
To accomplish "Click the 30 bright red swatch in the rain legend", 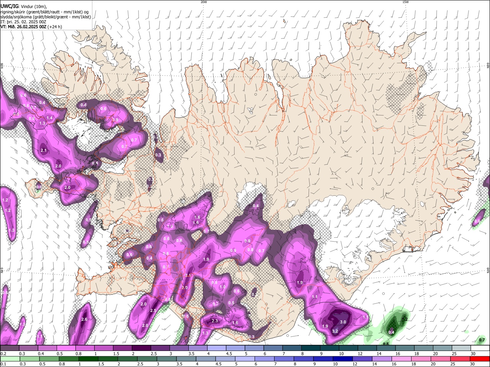I will pyautogui.click(x=480, y=359).
